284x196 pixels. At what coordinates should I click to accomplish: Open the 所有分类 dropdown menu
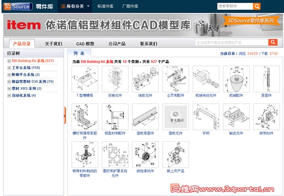[75, 6]
